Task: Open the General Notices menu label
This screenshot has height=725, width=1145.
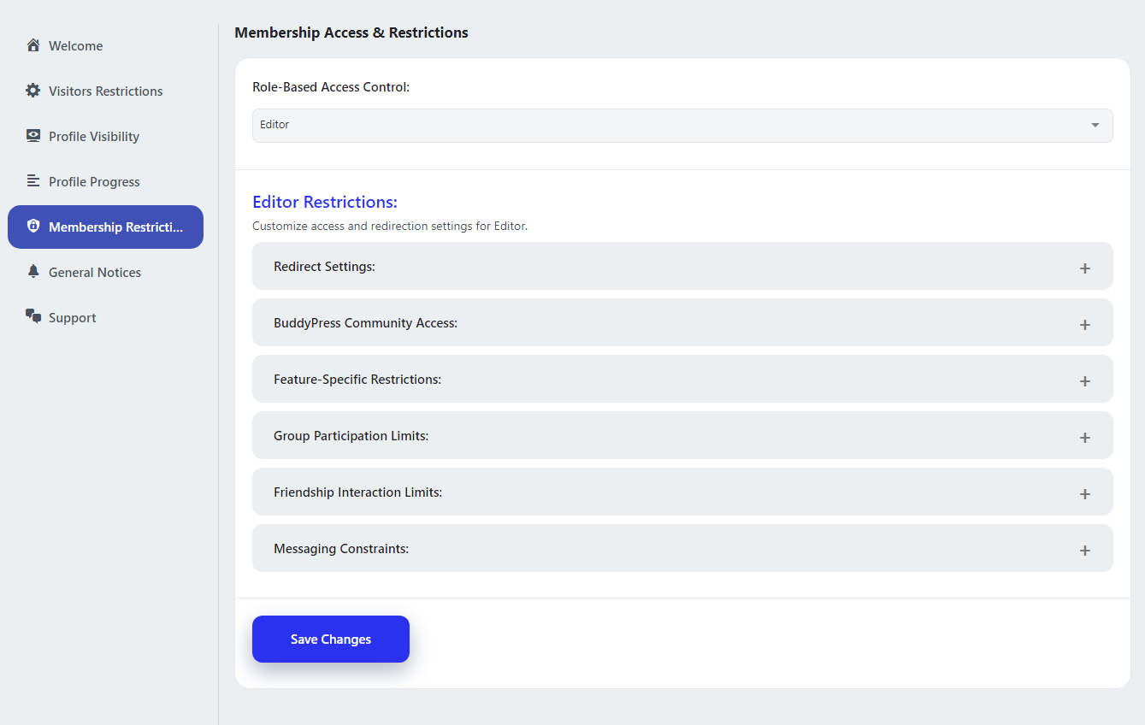Action: pyautogui.click(x=95, y=273)
